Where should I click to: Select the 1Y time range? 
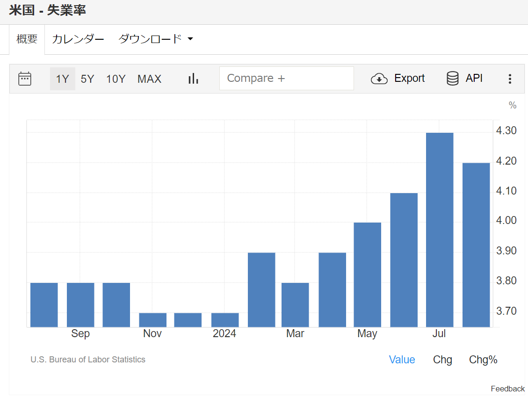click(62, 79)
